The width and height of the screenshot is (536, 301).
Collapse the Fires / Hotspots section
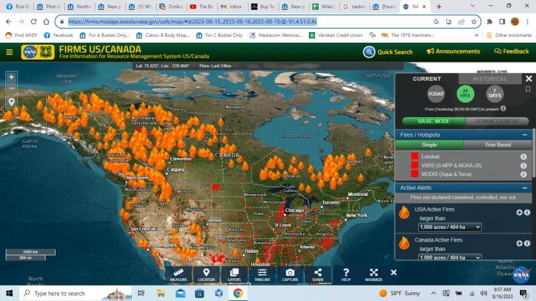coord(525,135)
